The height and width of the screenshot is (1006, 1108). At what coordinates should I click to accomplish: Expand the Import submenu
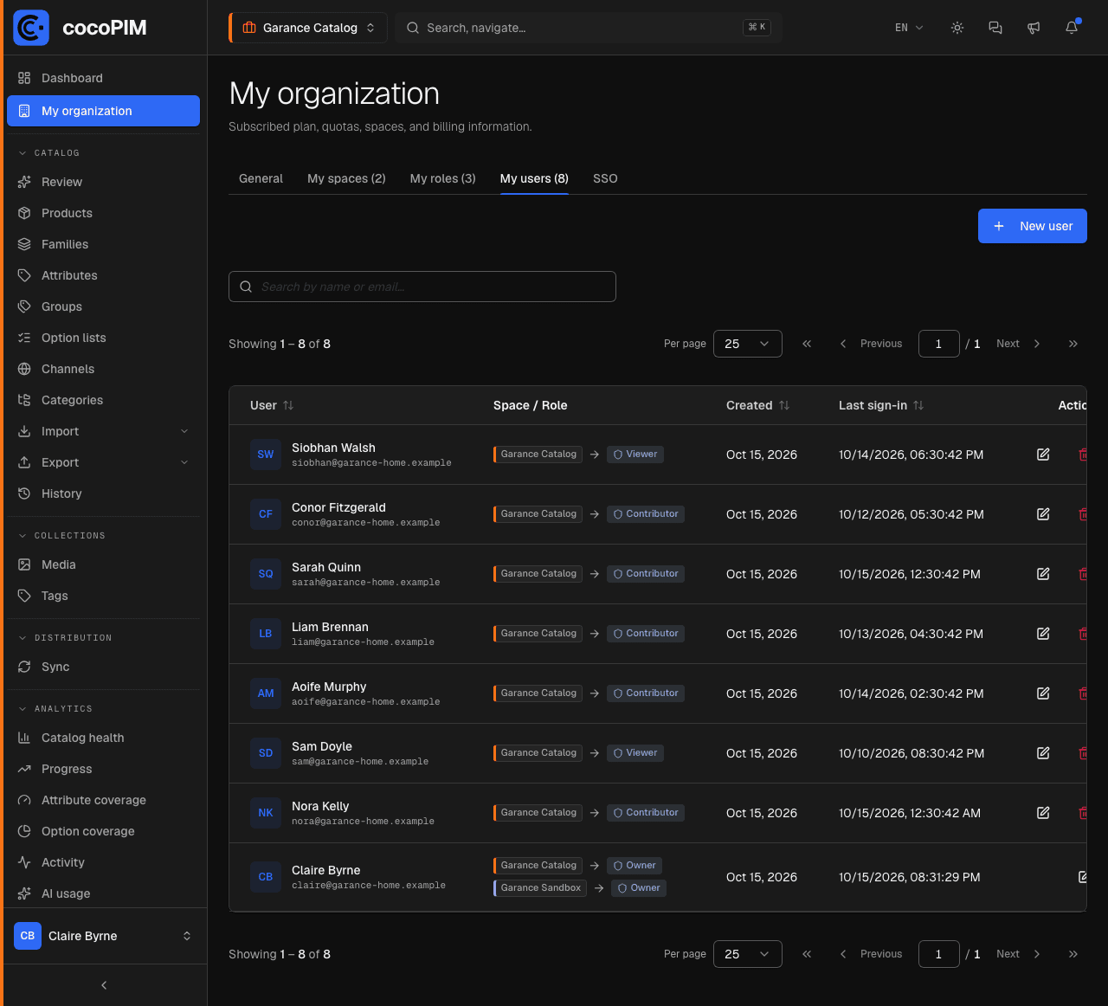(x=104, y=431)
